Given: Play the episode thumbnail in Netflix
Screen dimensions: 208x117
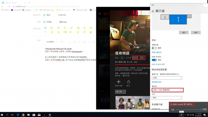Looking at the screenshot, I should click(x=133, y=106).
